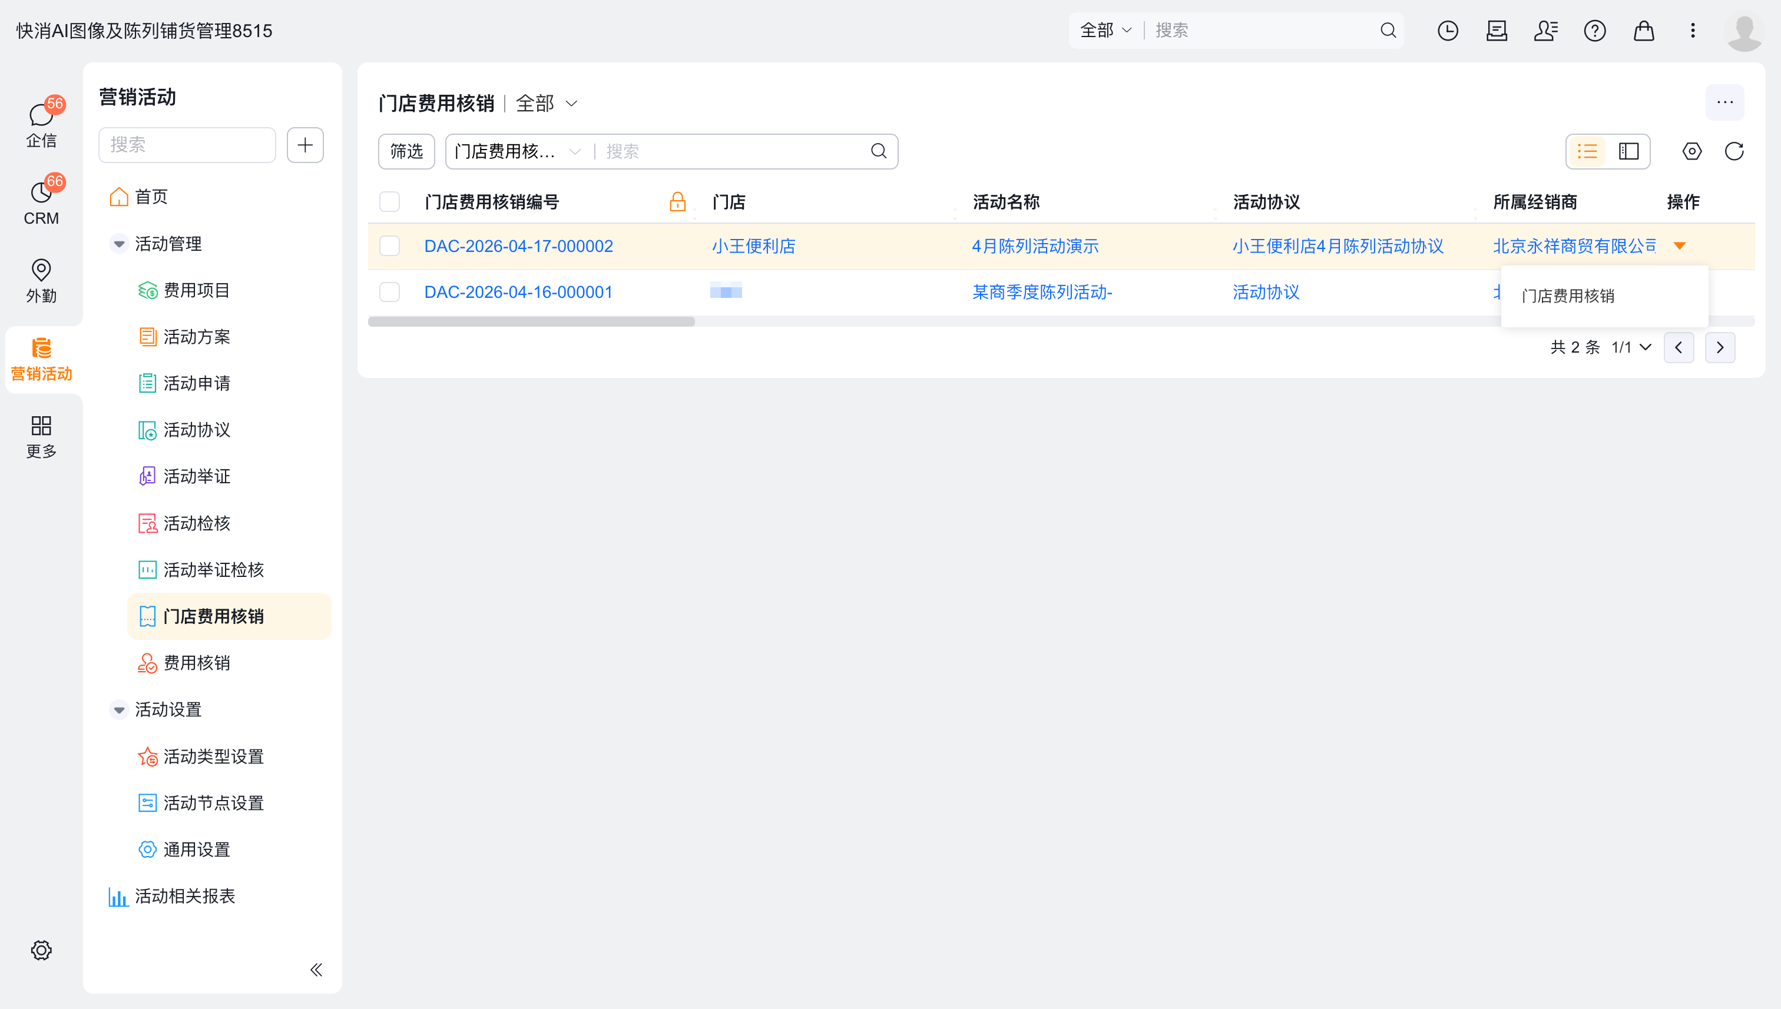1781x1009 pixels.
Task: Click the plus button beside sidebar search
Action: pyautogui.click(x=305, y=145)
